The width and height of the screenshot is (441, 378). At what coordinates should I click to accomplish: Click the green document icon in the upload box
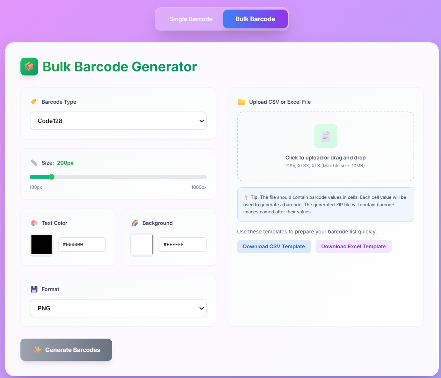[x=326, y=136]
